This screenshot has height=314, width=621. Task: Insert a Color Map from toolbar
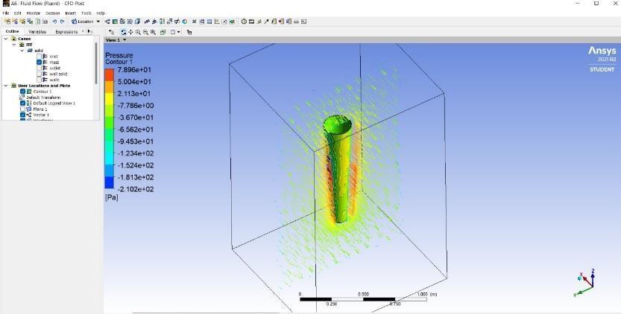(x=185, y=22)
